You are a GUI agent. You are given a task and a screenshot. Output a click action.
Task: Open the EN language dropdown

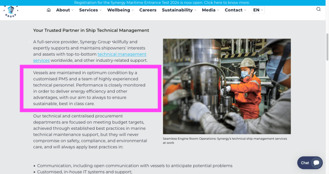pos(258,10)
